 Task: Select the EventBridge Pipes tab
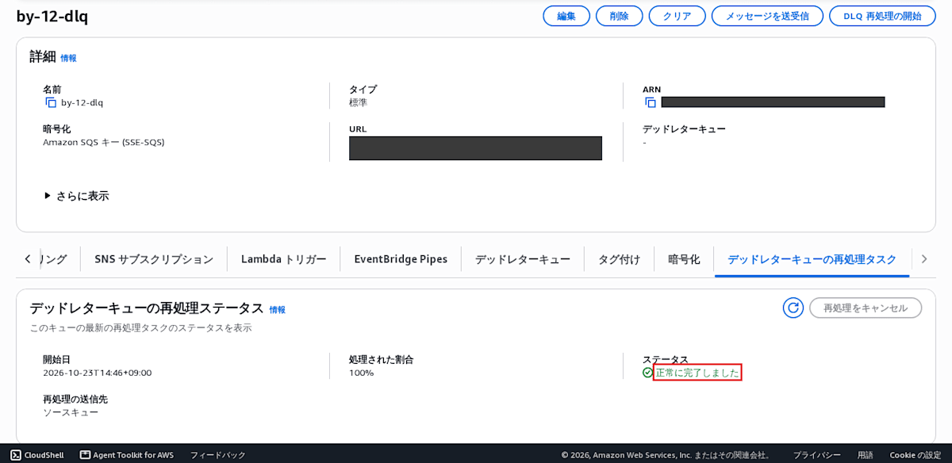point(401,259)
